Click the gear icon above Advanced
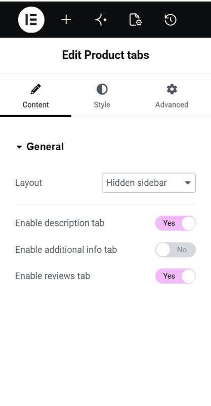This screenshot has width=211, height=406. 172,89
